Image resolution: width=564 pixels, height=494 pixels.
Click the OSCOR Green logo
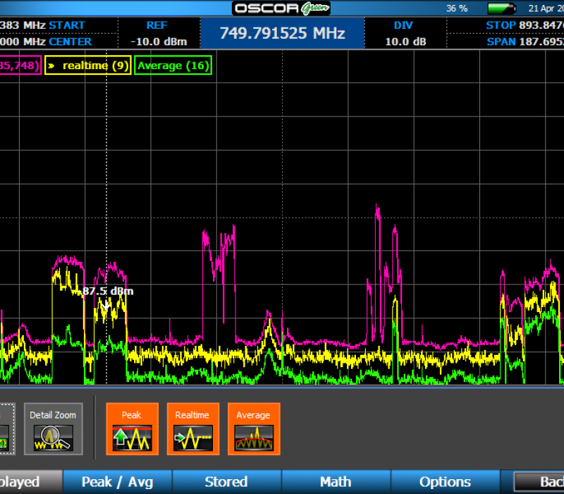[281, 8]
